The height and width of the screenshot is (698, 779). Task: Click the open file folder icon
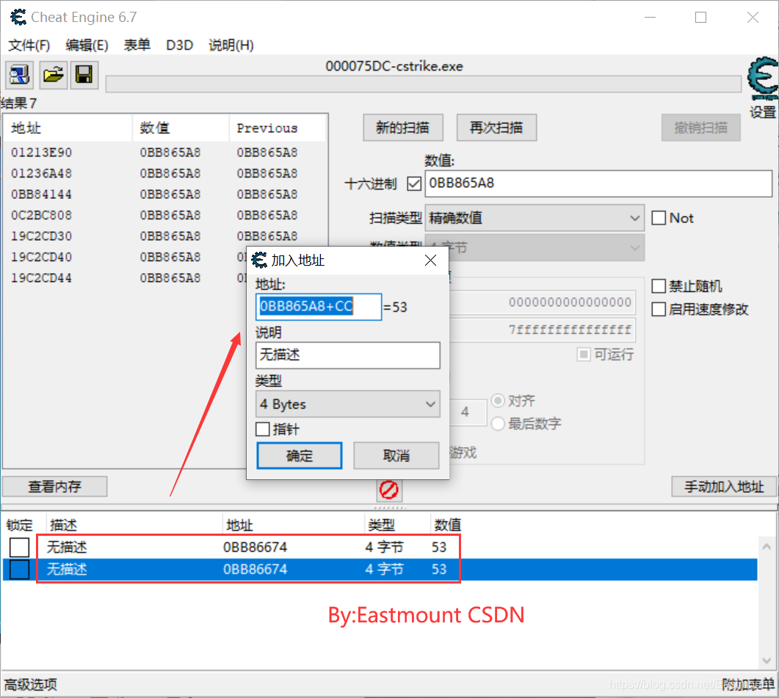(53, 75)
